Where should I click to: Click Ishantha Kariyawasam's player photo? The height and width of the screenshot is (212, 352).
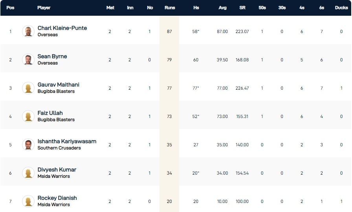pyautogui.click(x=28, y=145)
